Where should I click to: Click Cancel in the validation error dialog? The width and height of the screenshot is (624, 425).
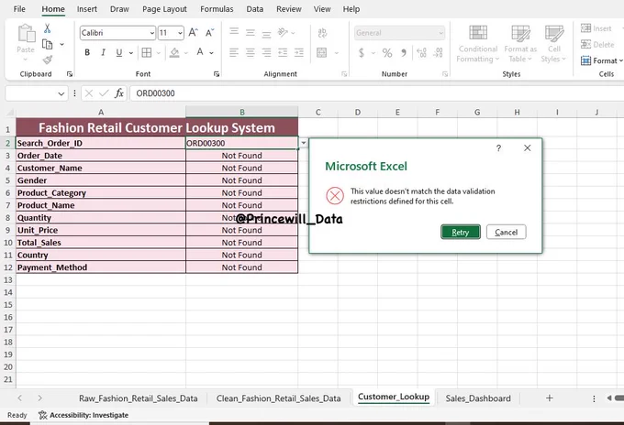507,232
